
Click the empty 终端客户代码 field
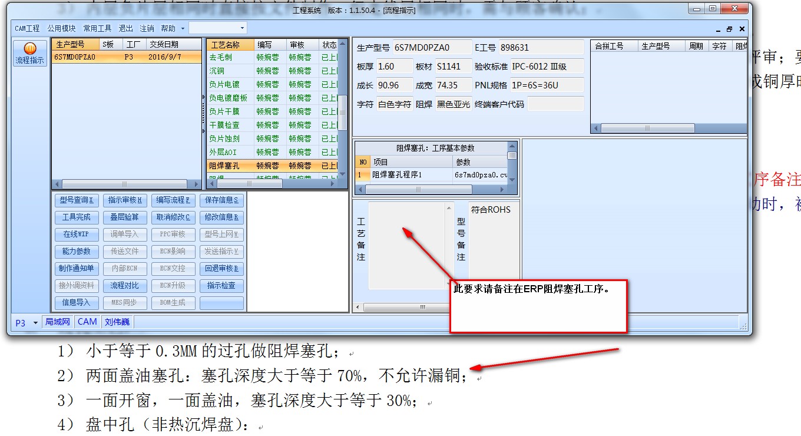555,104
